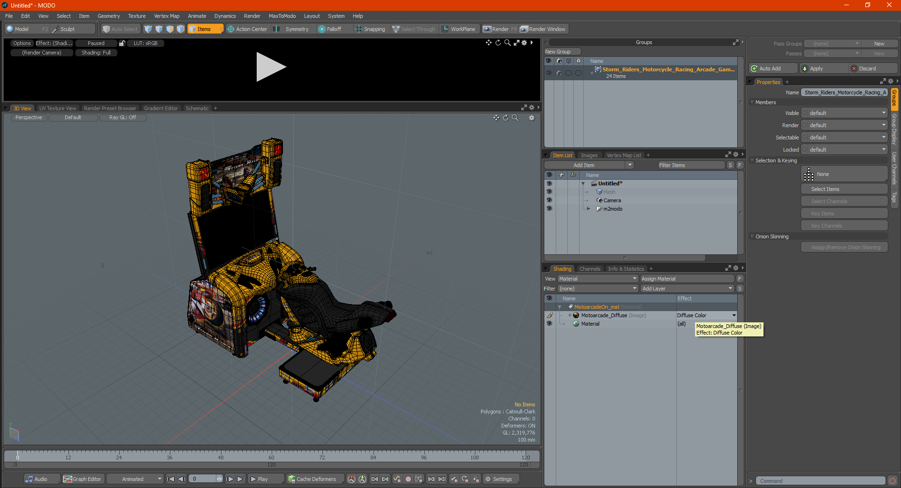This screenshot has width=901, height=488.
Task: Select Vertices selection mode icon
Action: click(x=148, y=29)
